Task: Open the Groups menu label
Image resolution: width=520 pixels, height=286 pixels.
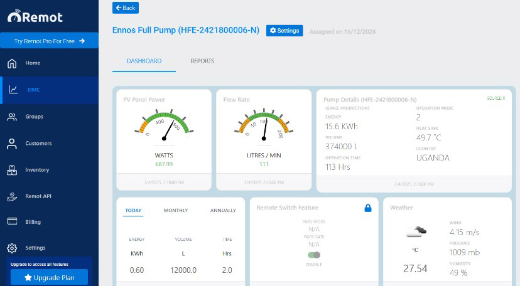Action: (x=34, y=117)
